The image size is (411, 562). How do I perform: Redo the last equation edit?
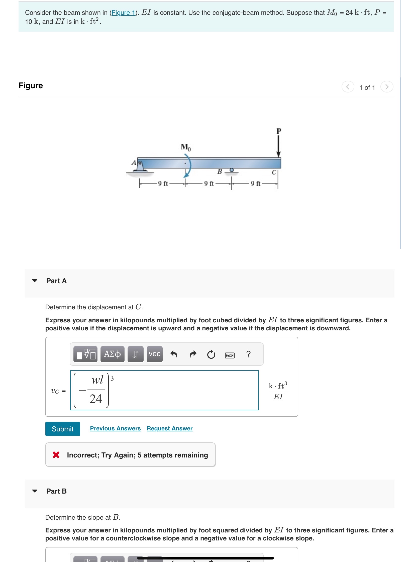click(192, 354)
